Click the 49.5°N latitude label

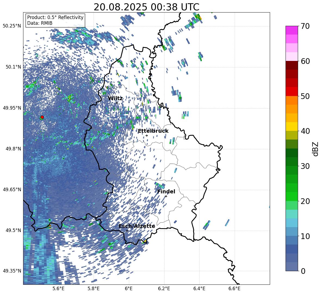tap(13, 230)
